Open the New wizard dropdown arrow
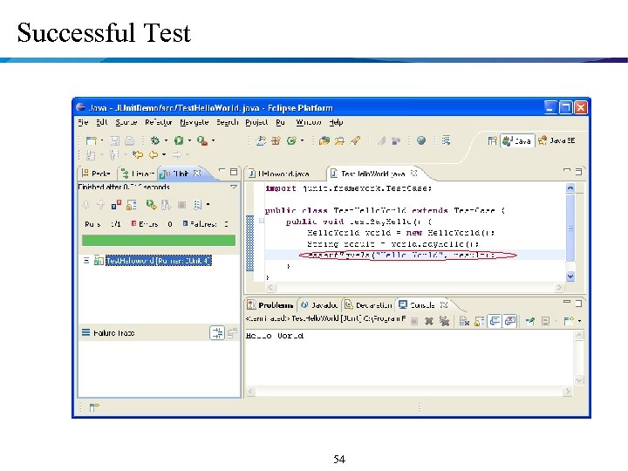 [102, 140]
